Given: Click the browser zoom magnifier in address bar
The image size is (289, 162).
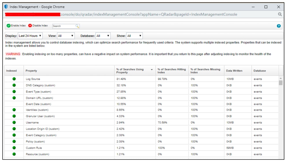Looking at the screenshot, I should (280, 14).
